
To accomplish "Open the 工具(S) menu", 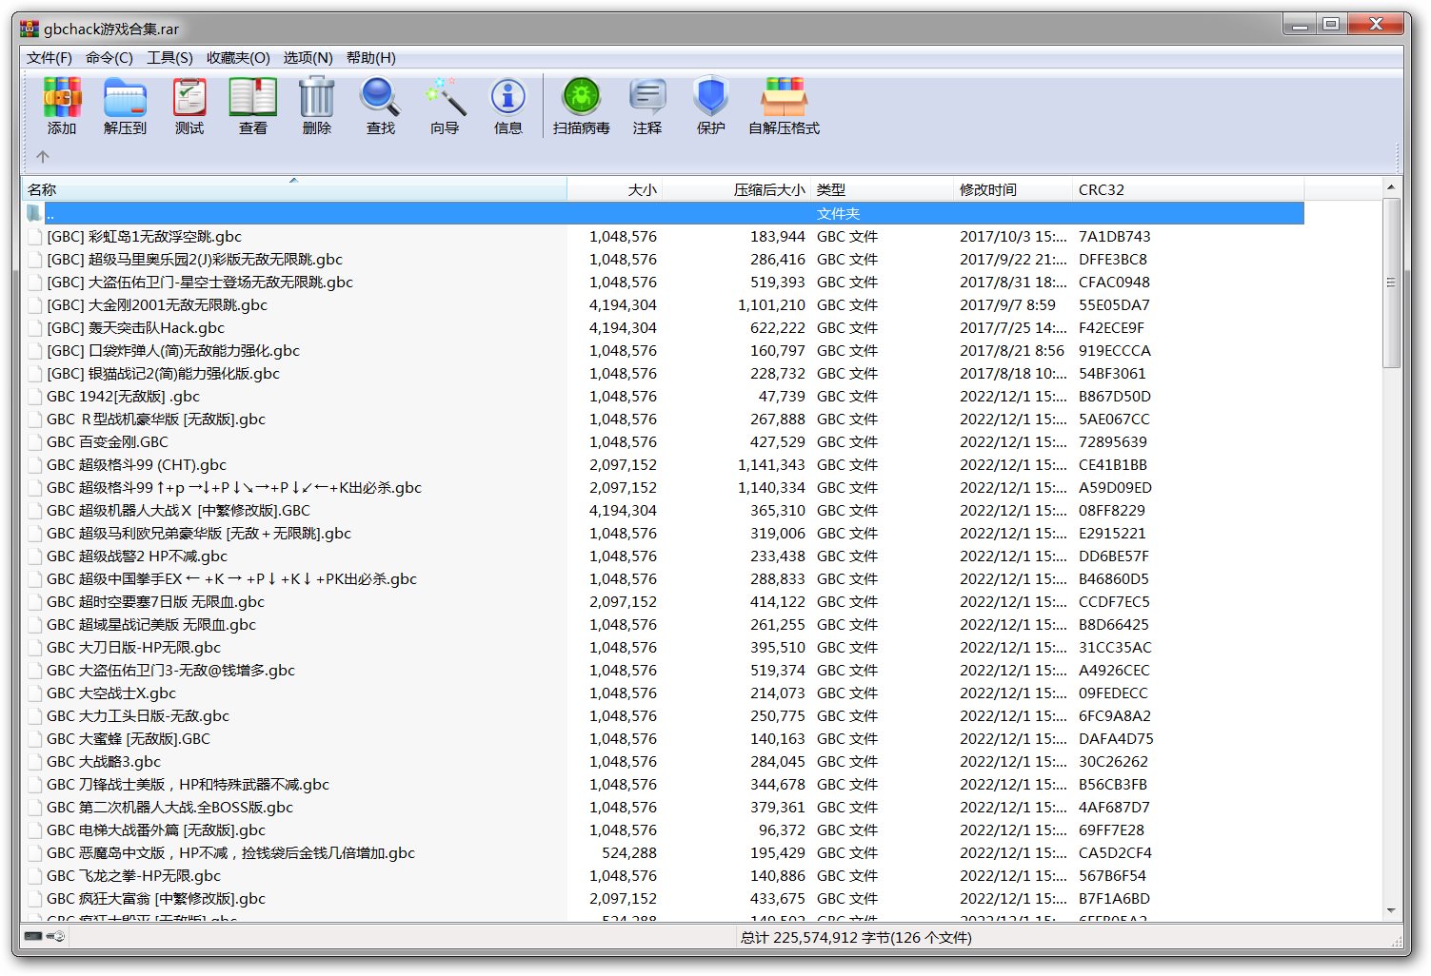I will [x=169, y=58].
